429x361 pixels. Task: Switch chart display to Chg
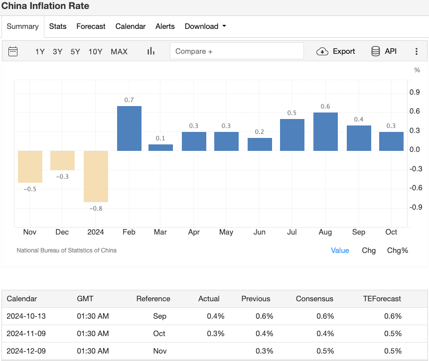click(369, 250)
